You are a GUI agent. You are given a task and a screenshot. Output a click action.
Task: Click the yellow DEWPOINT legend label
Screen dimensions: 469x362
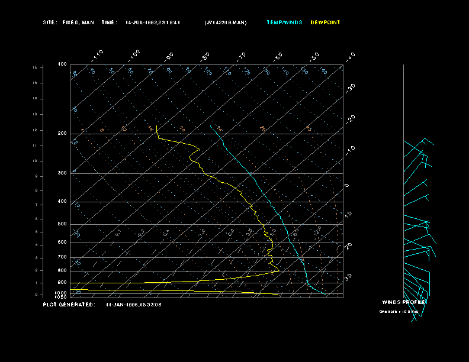pos(325,22)
